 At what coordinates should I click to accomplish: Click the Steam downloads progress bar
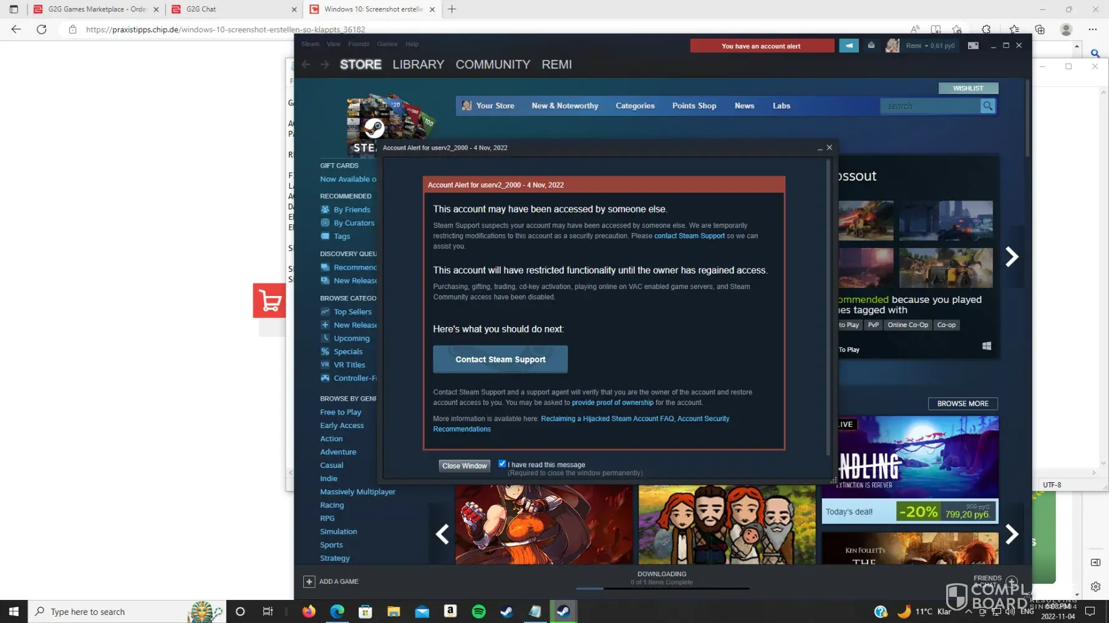coord(662,588)
